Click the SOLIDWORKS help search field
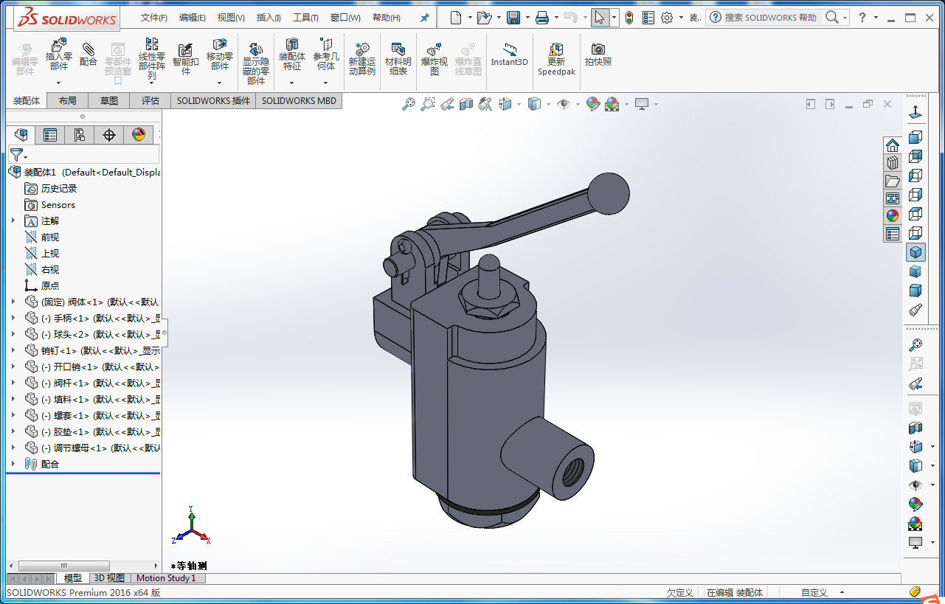This screenshot has width=945, height=604. pyautogui.click(x=770, y=18)
